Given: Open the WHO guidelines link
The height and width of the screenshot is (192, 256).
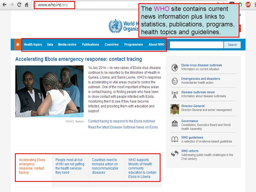Looking at the screenshot, I should [x=192, y=138].
